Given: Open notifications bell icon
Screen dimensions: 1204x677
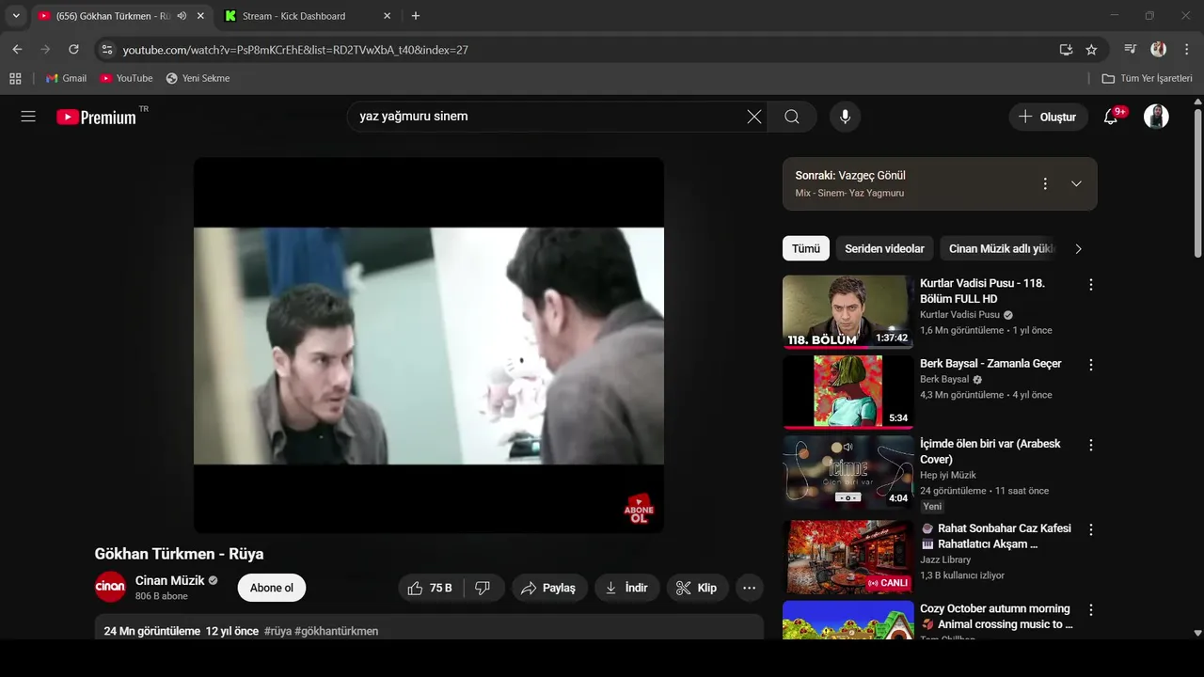Looking at the screenshot, I should [1111, 117].
